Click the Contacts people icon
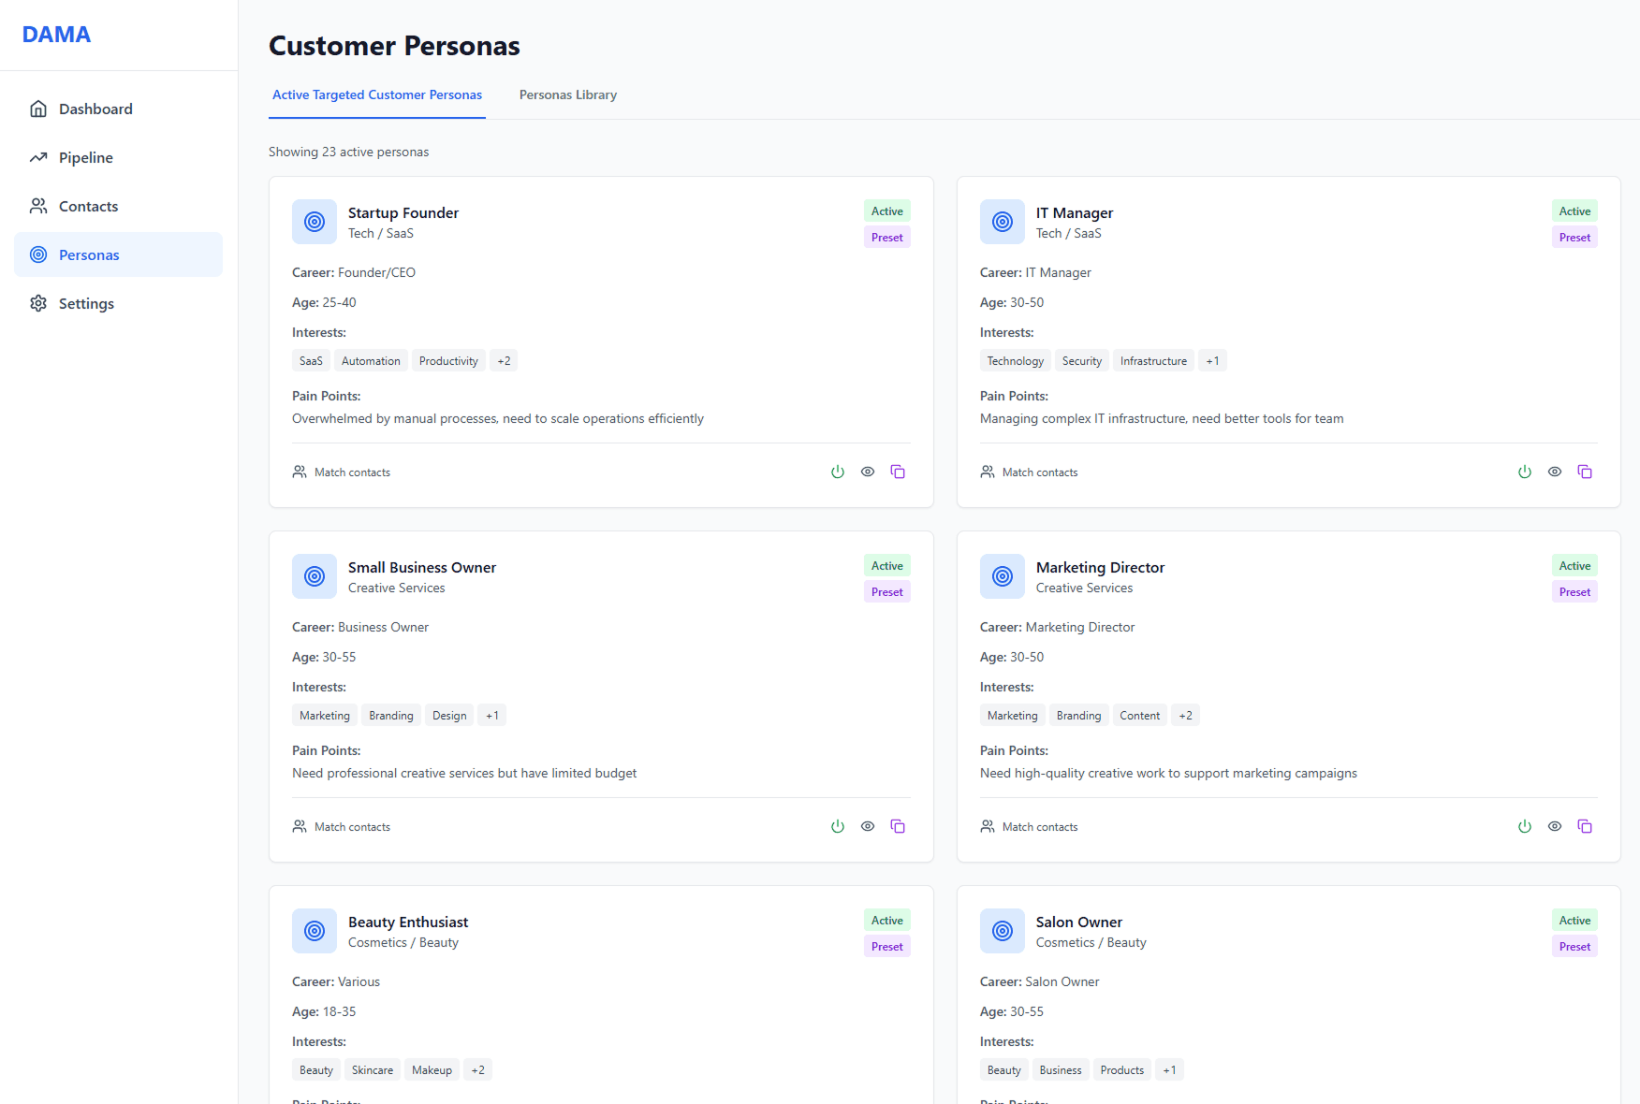The height and width of the screenshot is (1104, 1640). (x=38, y=206)
